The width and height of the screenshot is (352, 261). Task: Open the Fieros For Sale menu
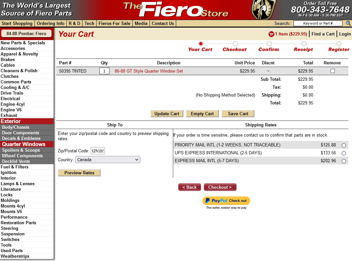[114, 23]
